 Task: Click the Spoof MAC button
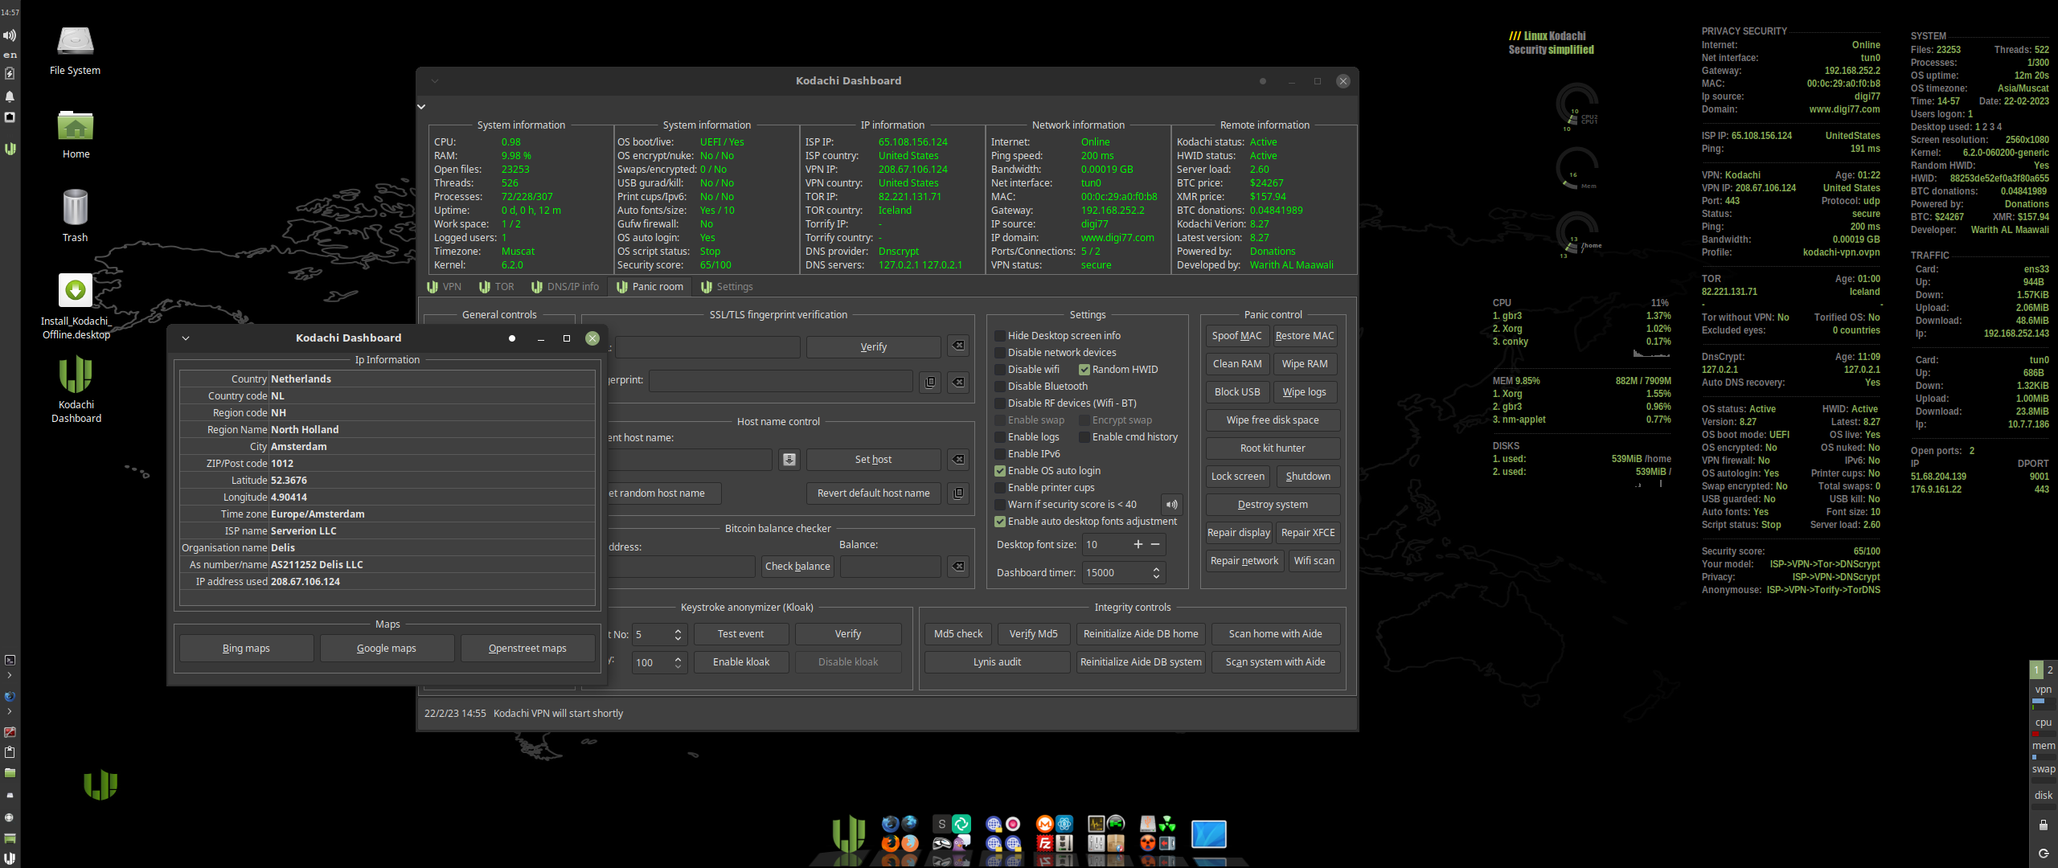pyautogui.click(x=1236, y=336)
